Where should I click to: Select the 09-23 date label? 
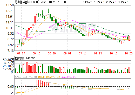(98, 53)
